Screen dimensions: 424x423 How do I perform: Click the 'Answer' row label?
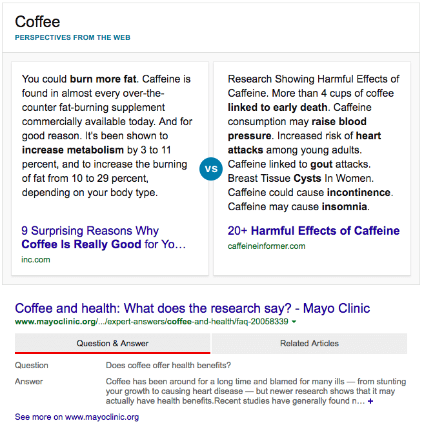[29, 381]
